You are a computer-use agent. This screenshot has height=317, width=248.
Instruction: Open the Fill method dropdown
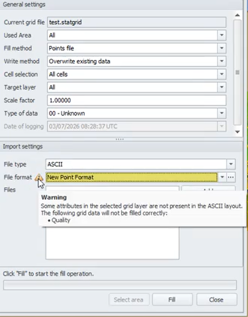[x=222, y=48]
